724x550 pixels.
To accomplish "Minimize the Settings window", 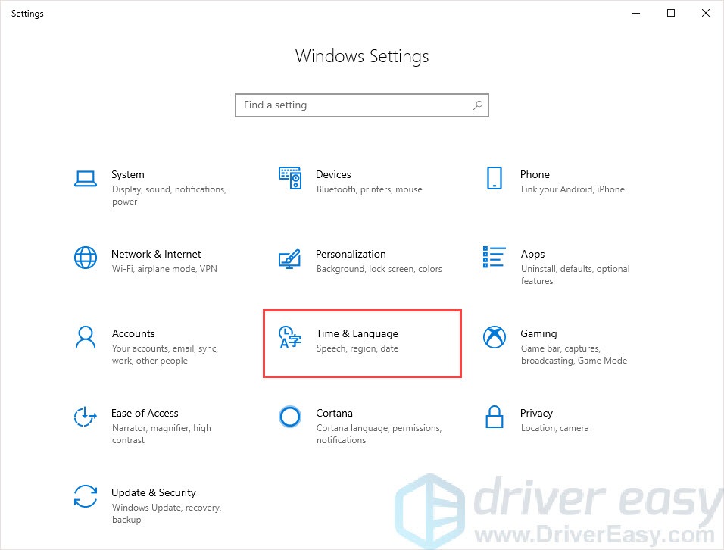I will point(635,13).
